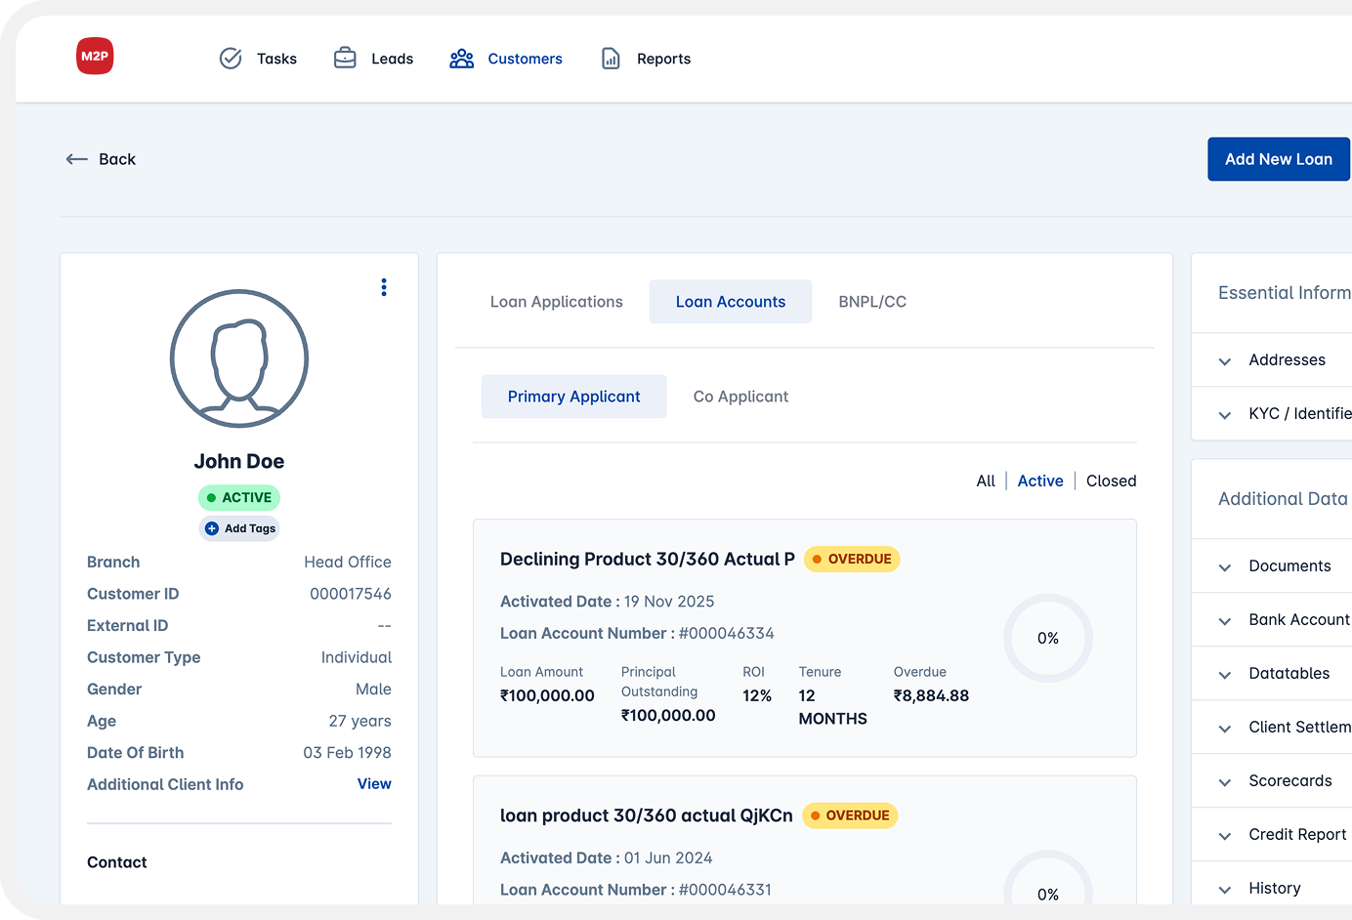
Task: Open the Customers menu item
Action: (x=506, y=59)
